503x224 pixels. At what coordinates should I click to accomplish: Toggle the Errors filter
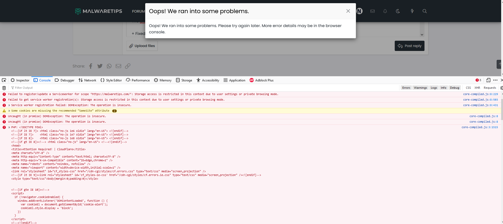tap(406, 88)
